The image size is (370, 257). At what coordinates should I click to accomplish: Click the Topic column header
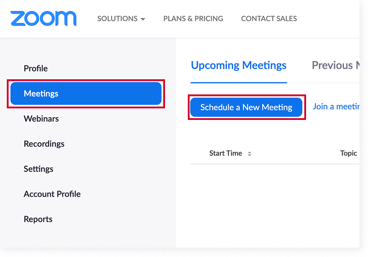[348, 153]
